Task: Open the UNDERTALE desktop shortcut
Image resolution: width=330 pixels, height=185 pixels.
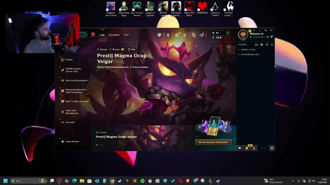Action: pyautogui.click(x=202, y=8)
